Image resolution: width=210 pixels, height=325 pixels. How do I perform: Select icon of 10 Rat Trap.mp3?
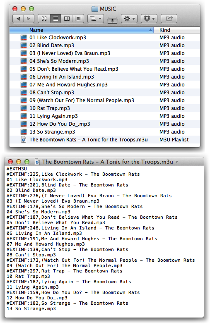[x=24, y=108]
